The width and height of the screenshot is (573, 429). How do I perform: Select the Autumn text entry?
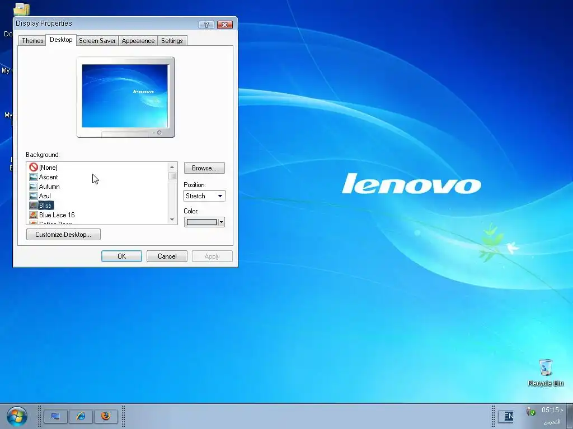tap(49, 187)
